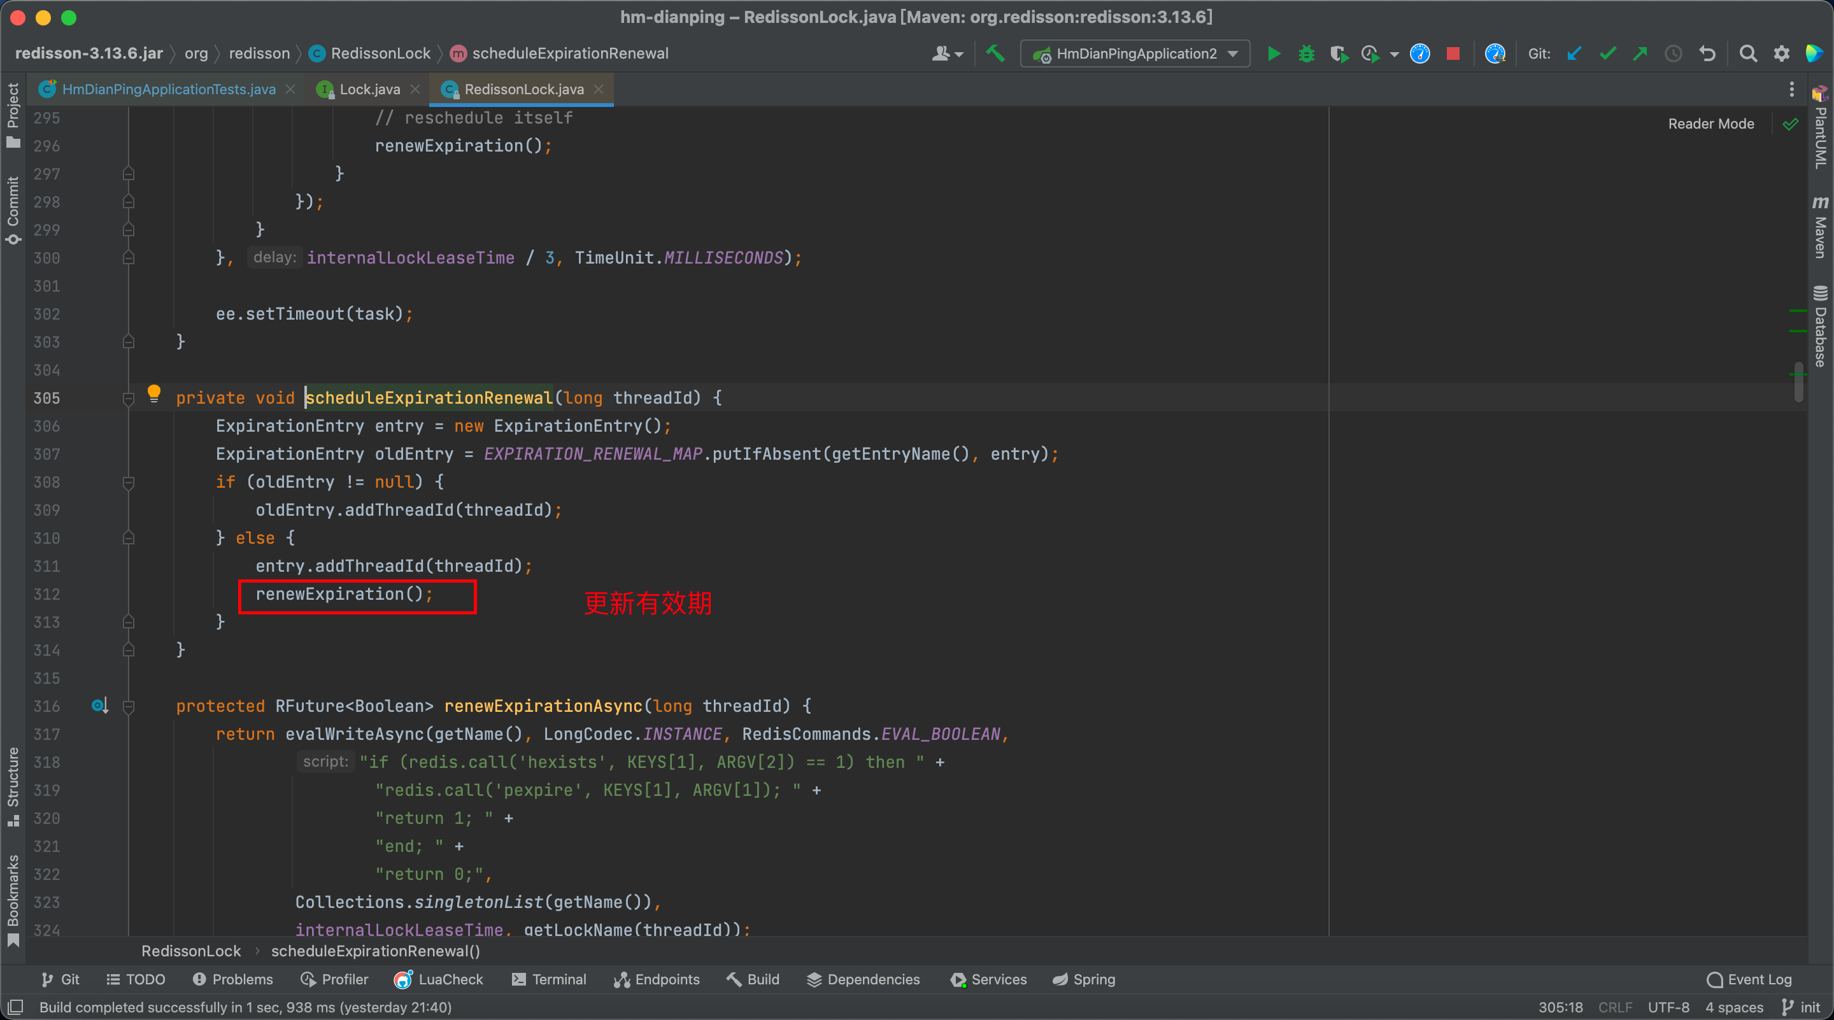The height and width of the screenshot is (1020, 1834).
Task: Open the TODO tool window
Action: click(135, 979)
